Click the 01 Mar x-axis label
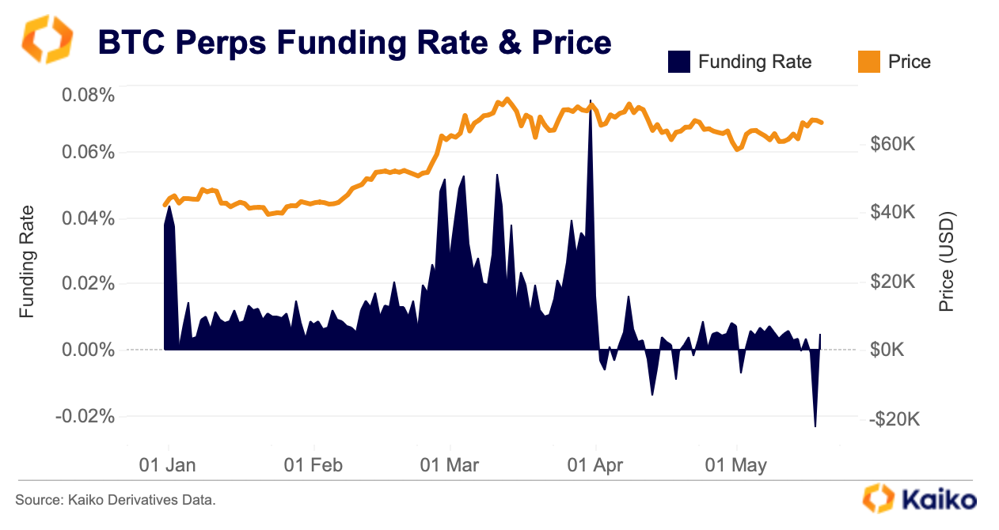This screenshot has height=530, width=999. coord(450,465)
